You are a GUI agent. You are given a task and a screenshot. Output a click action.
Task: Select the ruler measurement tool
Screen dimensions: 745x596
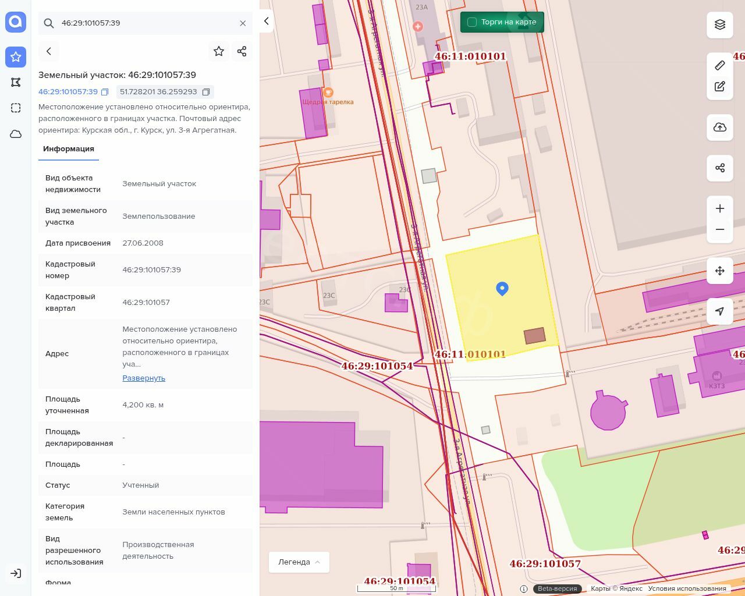720,66
